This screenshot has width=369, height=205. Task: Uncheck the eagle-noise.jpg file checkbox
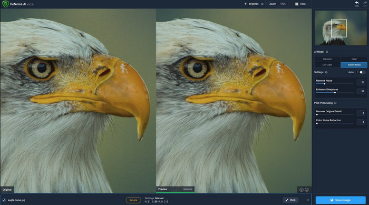pyautogui.click(x=4, y=200)
